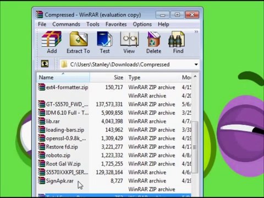Close the WinRAR window
This screenshot has width=264, height=198.
(x=192, y=15)
